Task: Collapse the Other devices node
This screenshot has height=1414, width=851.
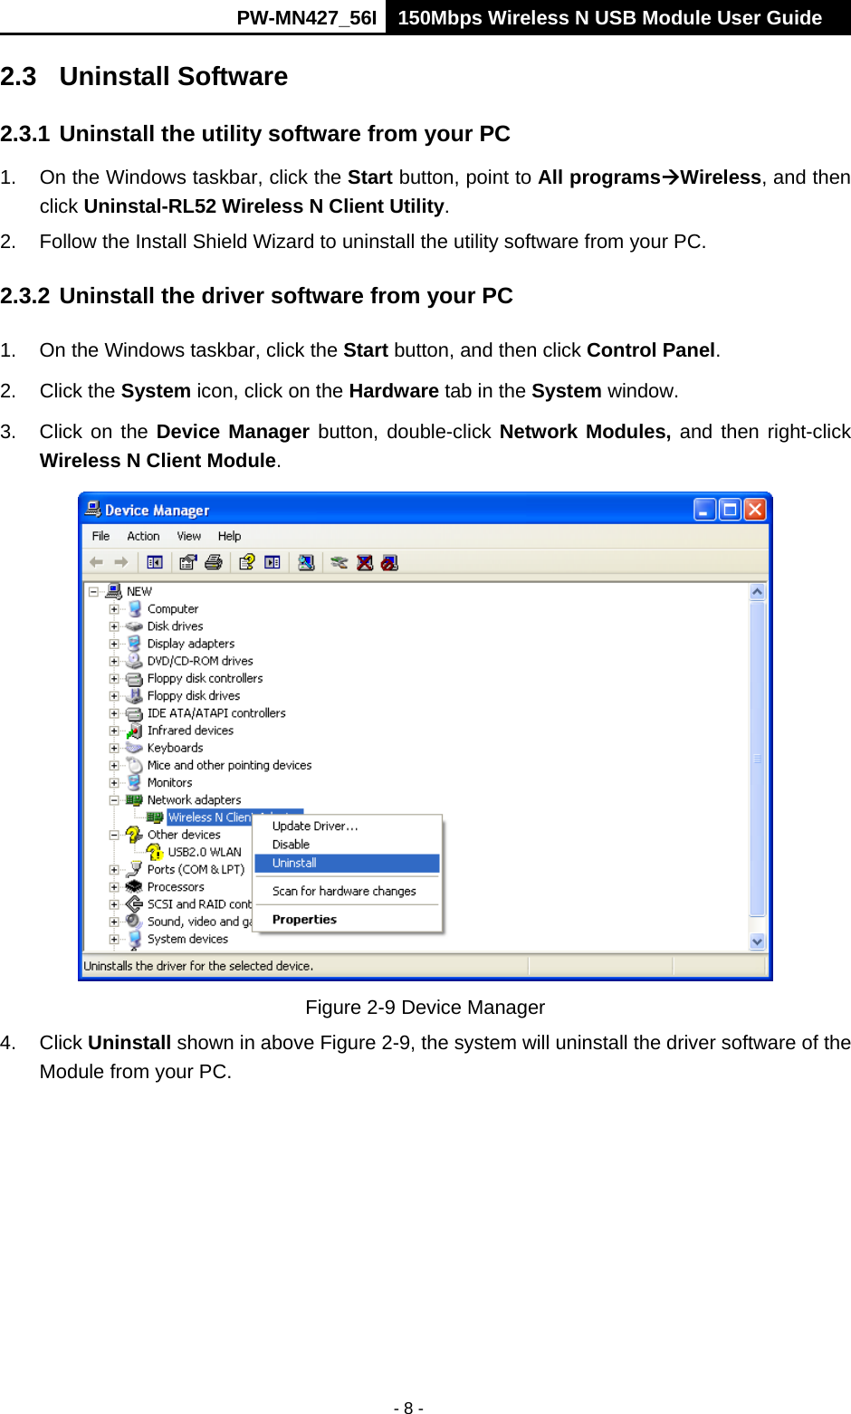Action: 114,835
